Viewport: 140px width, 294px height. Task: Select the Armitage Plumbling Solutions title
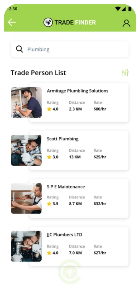pyautogui.click(x=78, y=91)
